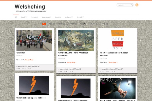This screenshot has width=152, height=101.
Task: Click Read More on Gareth Parry card
Action: point(72,63)
